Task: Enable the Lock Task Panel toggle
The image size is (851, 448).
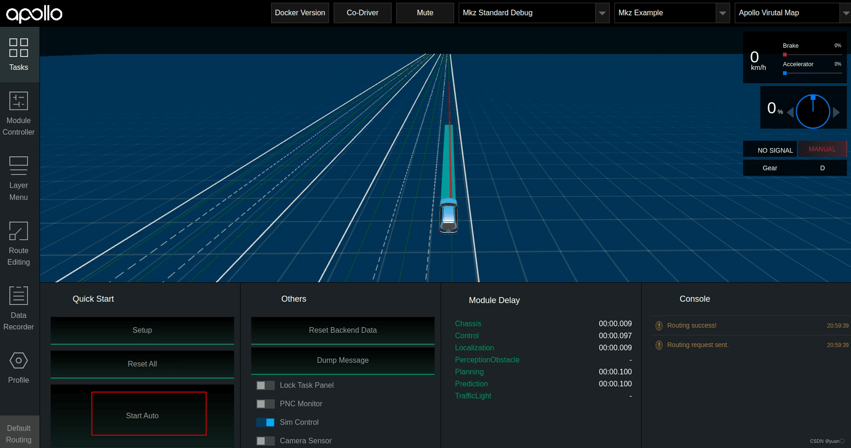Action: click(x=265, y=385)
